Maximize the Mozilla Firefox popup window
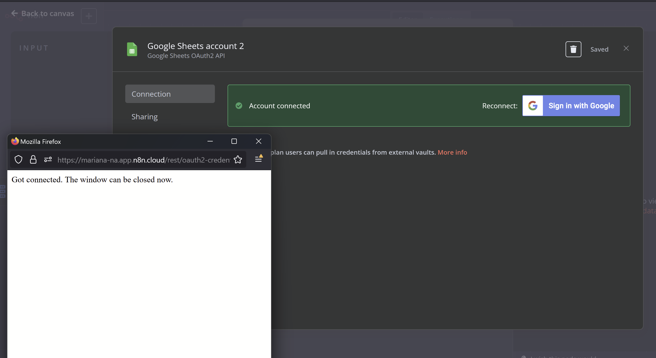The image size is (656, 358). [234, 141]
